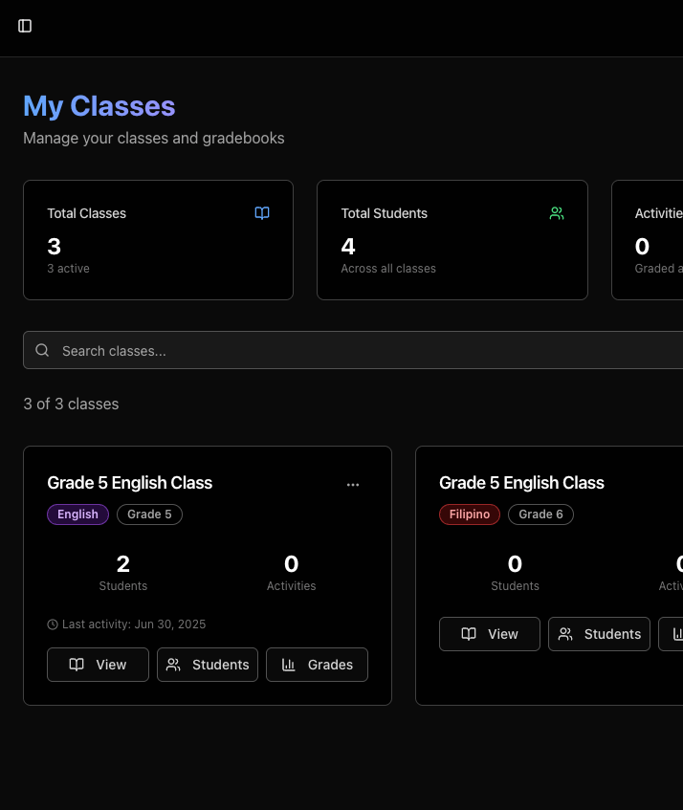Screen dimensions: 683x810
Task: Click the red Filipino subject badge
Action: 469,514
